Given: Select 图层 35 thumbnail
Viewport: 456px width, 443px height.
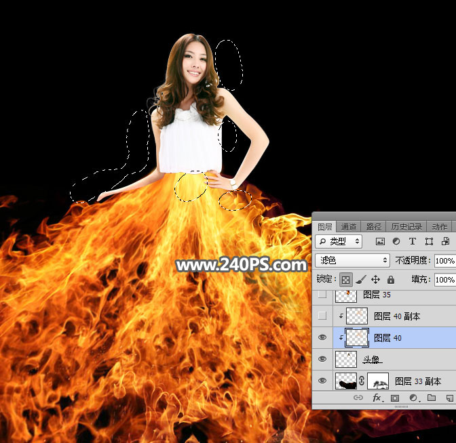Looking at the screenshot, I should (346, 296).
